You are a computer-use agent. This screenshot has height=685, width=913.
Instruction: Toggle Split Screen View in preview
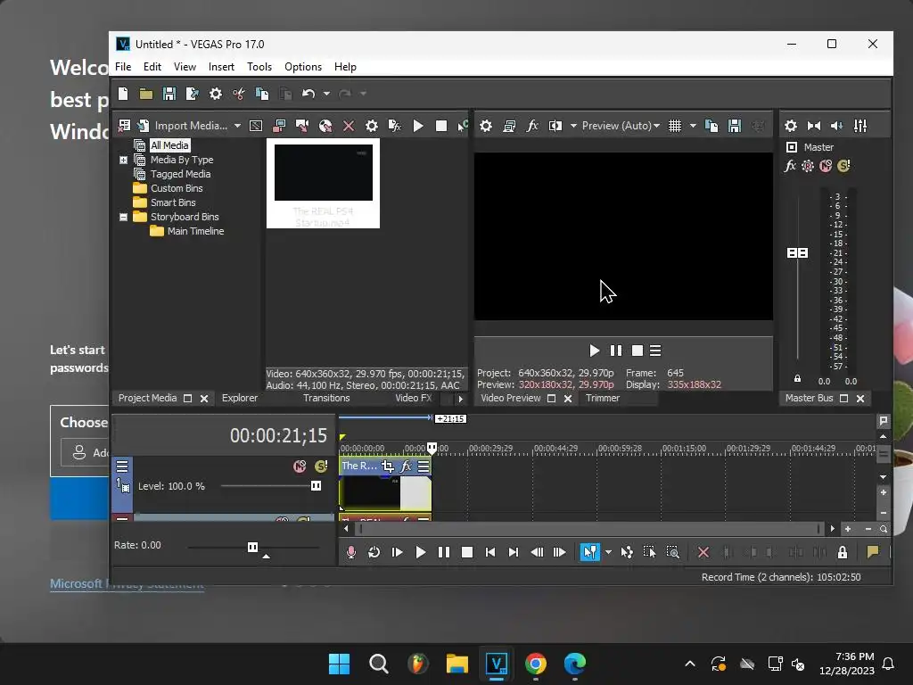click(x=555, y=126)
